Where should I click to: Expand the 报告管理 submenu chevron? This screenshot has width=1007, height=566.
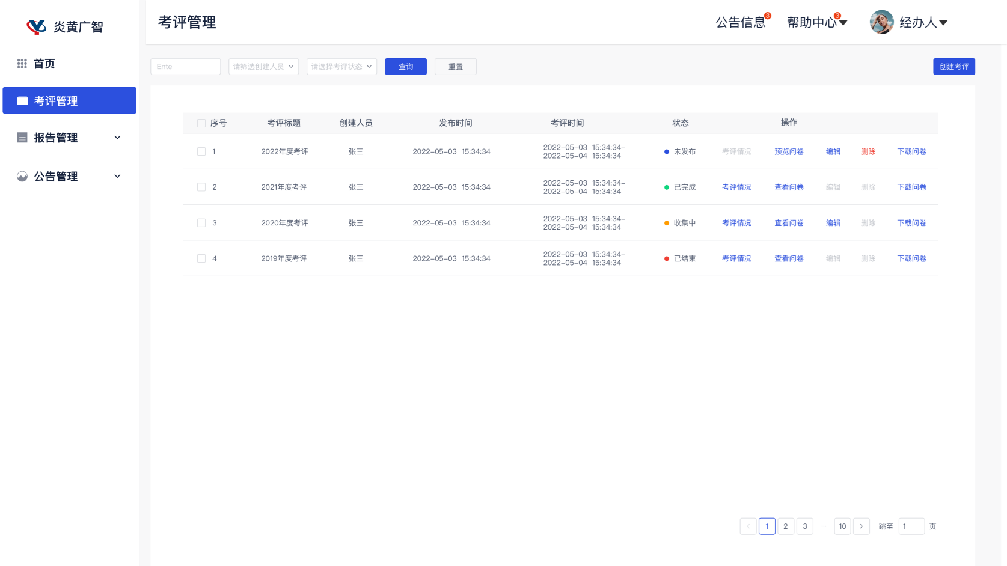coord(117,138)
